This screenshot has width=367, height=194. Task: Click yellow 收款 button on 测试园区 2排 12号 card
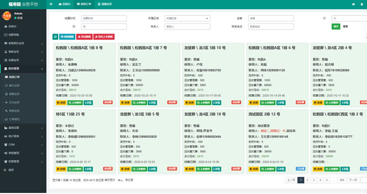[x=254, y=169]
